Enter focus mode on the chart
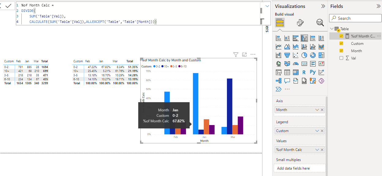382x176 pixels. tap(244, 55)
